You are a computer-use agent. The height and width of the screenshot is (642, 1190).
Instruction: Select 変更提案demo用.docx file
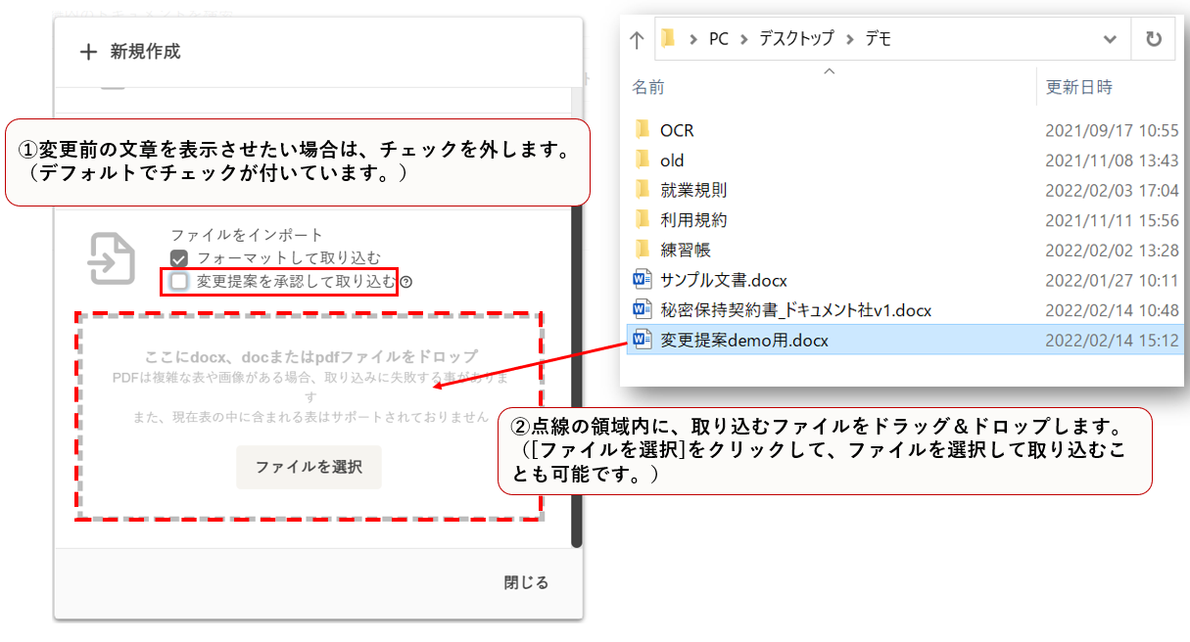coord(744,340)
